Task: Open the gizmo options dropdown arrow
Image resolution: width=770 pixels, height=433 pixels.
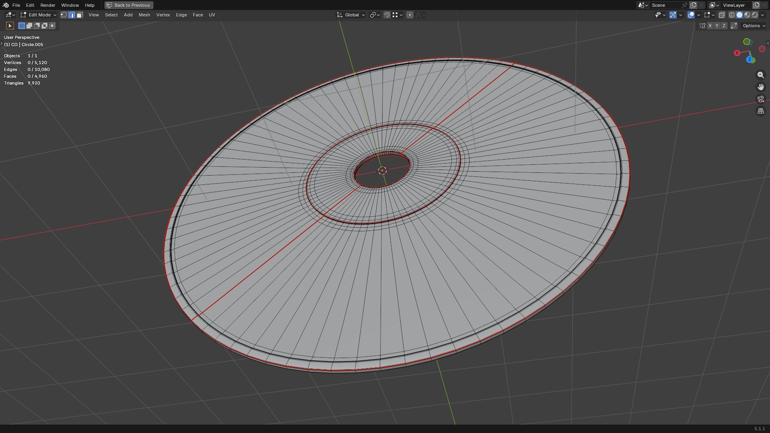Action: [681, 15]
